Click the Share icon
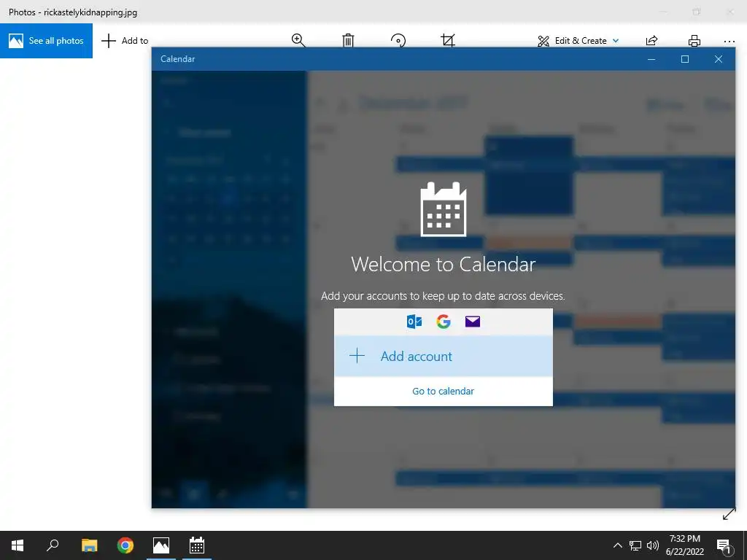The width and height of the screenshot is (747, 560). click(x=651, y=41)
